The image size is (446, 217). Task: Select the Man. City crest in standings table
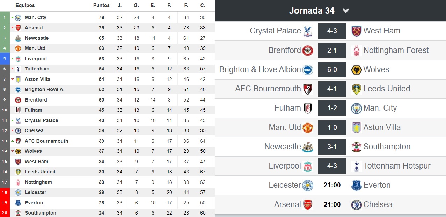tap(18, 18)
